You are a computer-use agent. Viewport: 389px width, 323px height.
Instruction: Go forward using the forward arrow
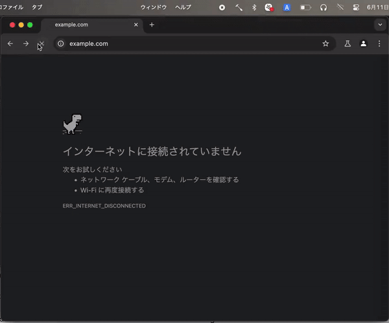(26, 44)
